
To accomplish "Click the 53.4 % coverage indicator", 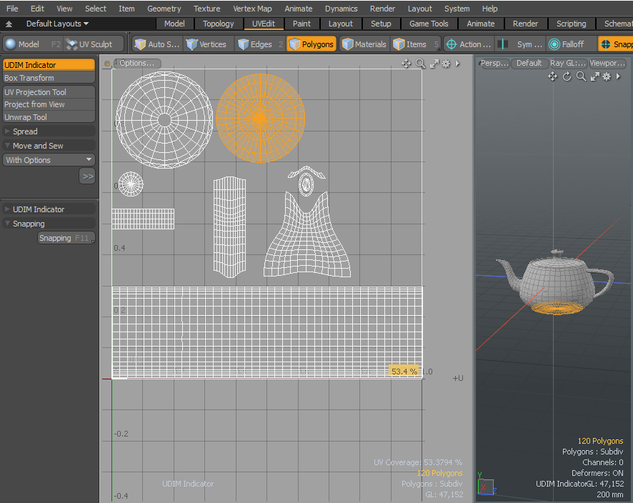I will 404,372.
